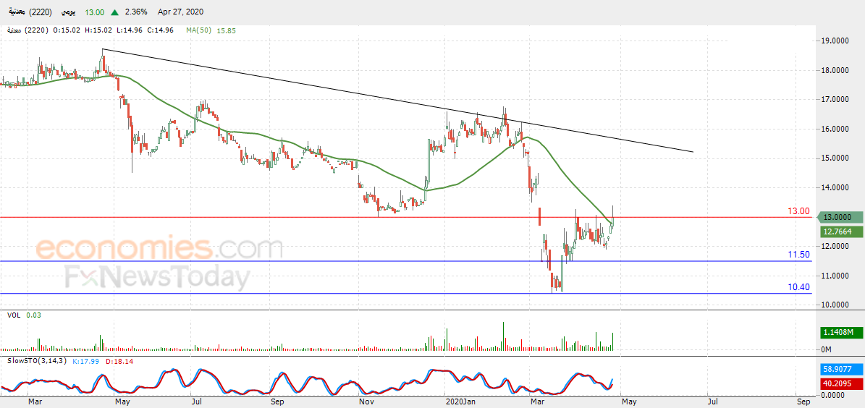Screen dimensions: 865x408
Task: Click the 10.0000 price axis label
Action: [835, 305]
